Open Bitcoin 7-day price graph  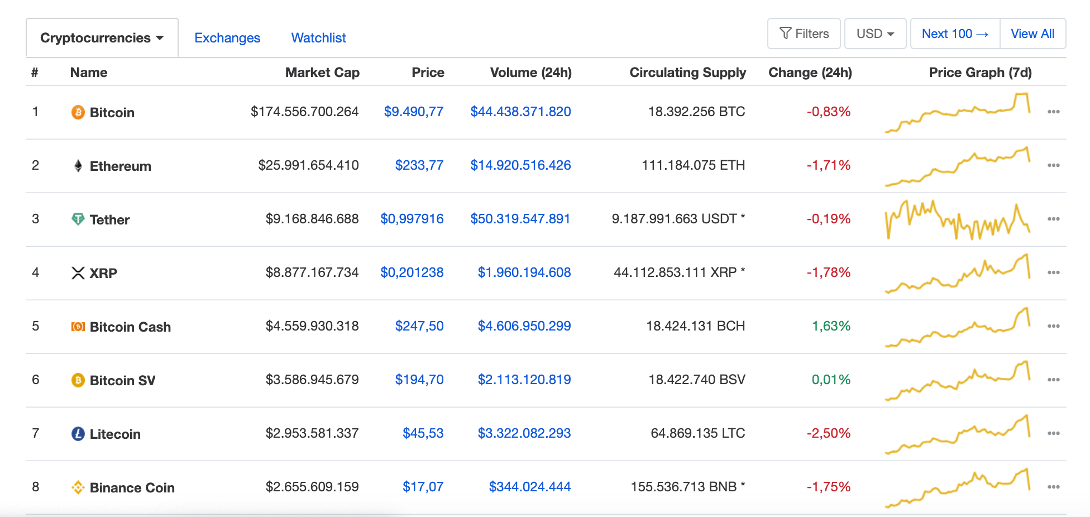click(958, 112)
